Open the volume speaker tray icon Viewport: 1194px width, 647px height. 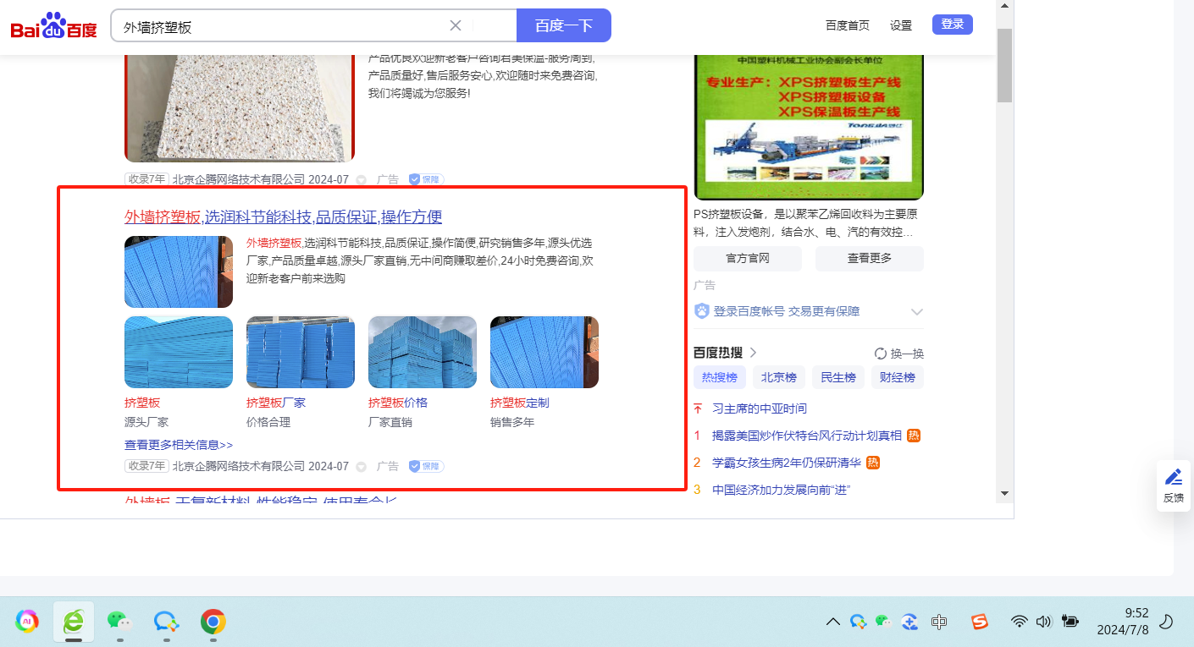[x=1043, y=622]
